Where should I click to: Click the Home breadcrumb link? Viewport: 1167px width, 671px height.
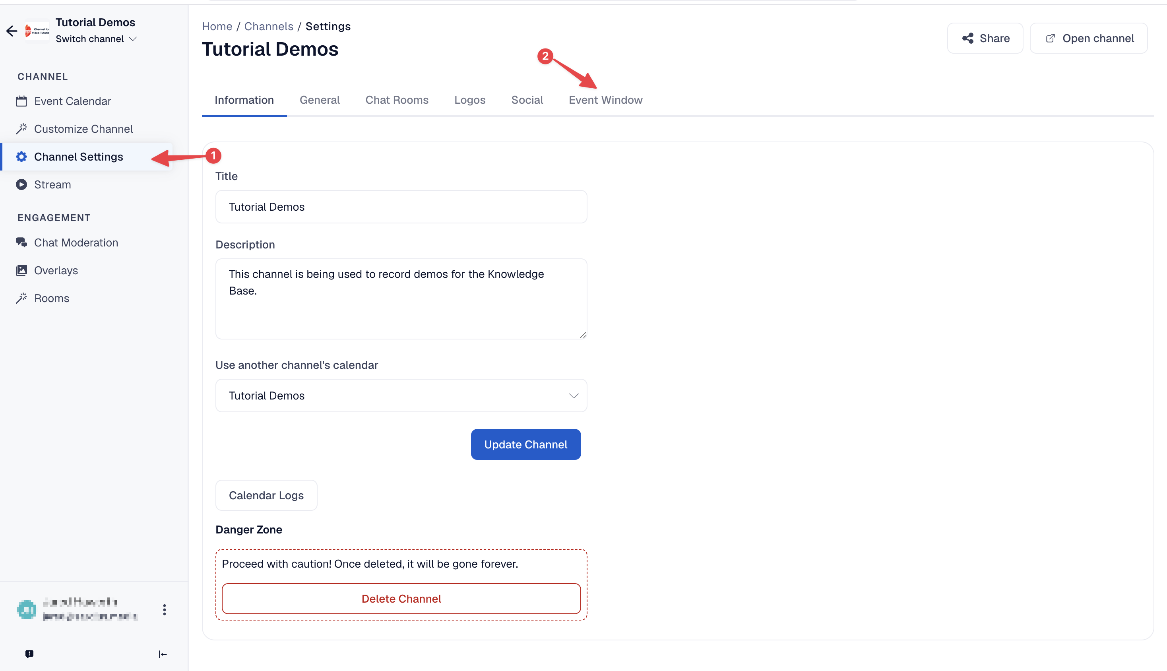click(x=217, y=26)
